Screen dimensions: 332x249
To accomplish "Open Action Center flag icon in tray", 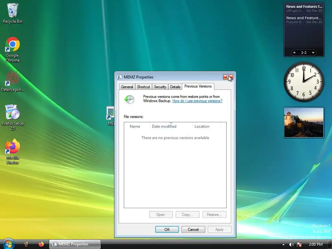I will pos(299,244).
